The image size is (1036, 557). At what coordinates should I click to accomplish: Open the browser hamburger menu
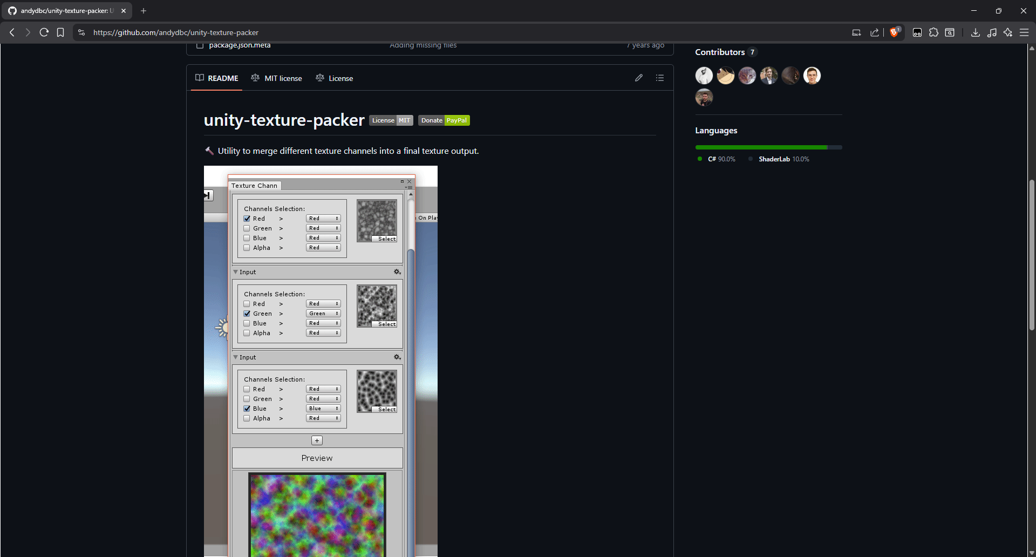[x=1024, y=32]
